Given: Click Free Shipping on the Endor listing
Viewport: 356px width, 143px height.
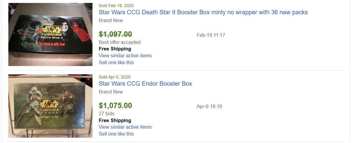Looking at the screenshot, I should (x=115, y=120).
